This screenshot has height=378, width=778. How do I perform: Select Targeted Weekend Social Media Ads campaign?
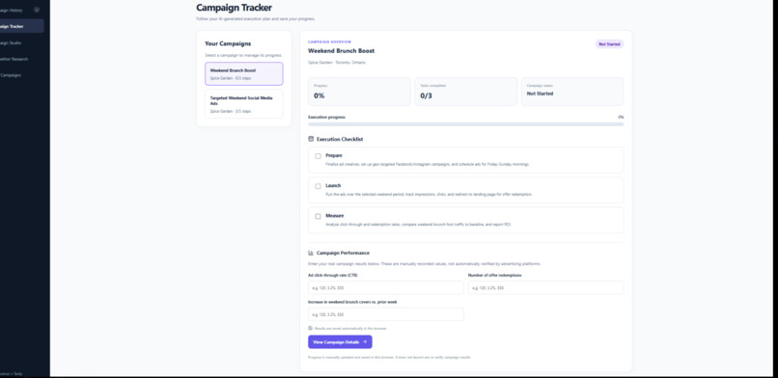point(244,104)
